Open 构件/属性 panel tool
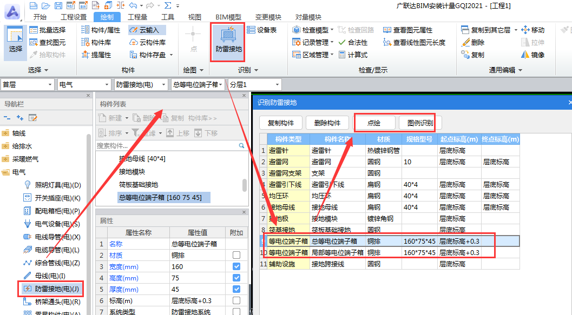Image resolution: width=572 pixels, height=315 pixels. [101, 30]
